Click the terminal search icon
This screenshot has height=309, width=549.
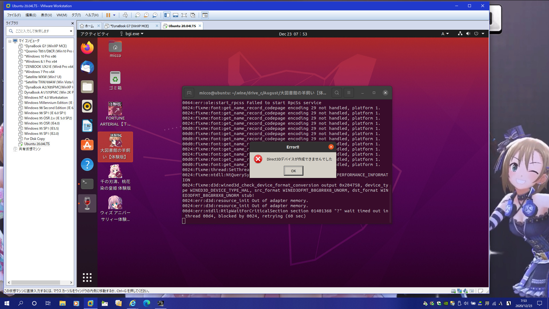click(337, 93)
